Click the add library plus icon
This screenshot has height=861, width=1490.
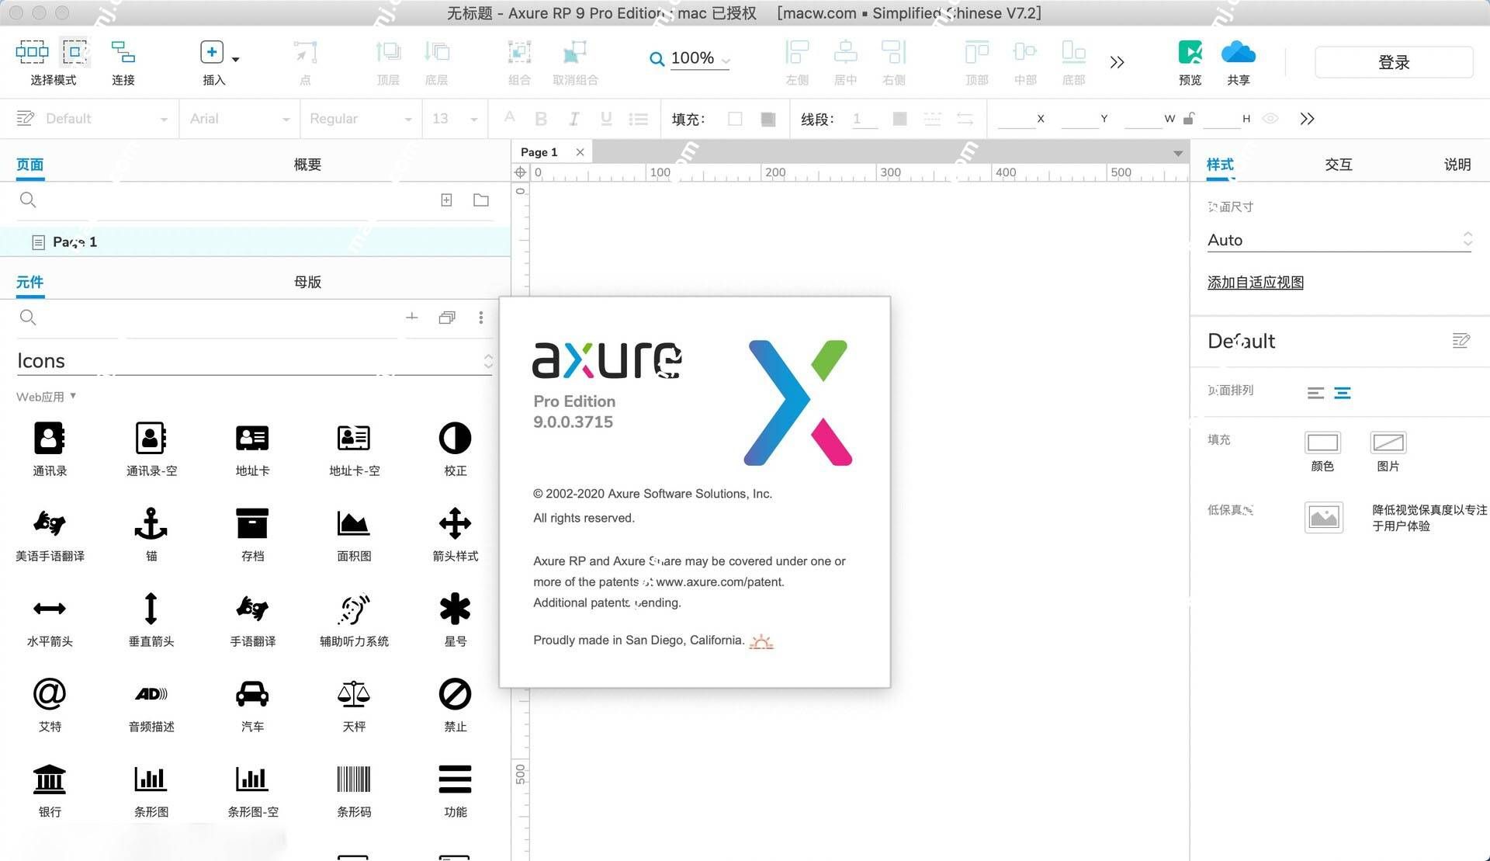pyautogui.click(x=412, y=317)
